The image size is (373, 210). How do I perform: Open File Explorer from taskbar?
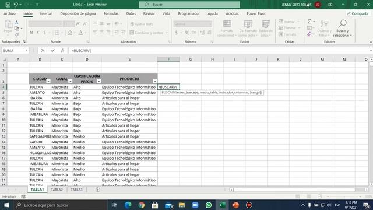click(x=182, y=205)
